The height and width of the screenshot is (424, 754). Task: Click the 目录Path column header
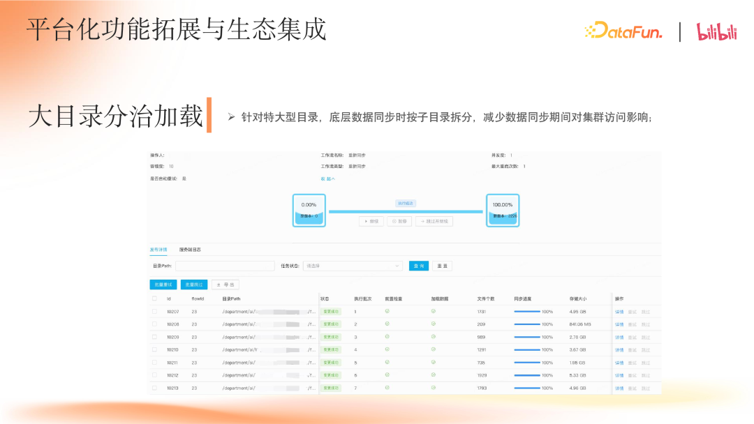[x=231, y=298]
